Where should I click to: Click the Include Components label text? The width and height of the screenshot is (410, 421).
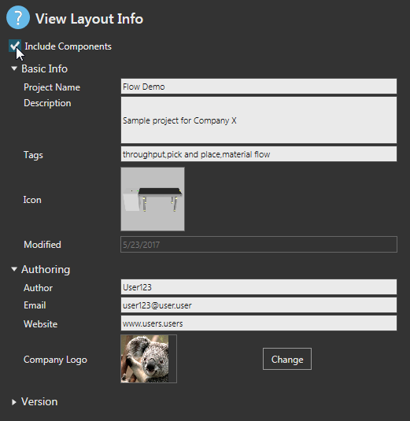point(68,46)
